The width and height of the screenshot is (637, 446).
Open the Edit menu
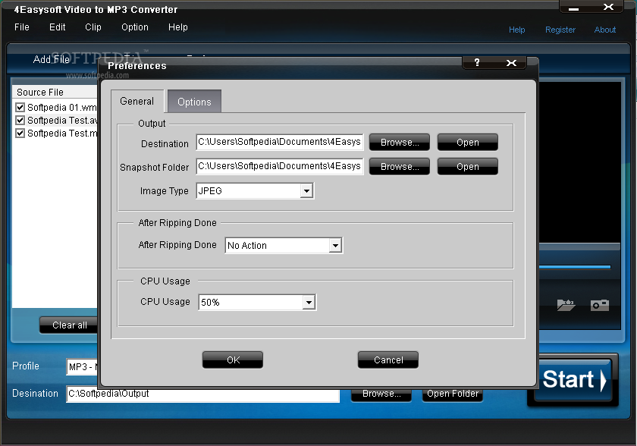coord(58,27)
